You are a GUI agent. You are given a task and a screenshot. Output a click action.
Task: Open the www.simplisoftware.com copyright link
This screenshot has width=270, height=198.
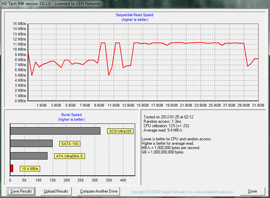(213, 192)
